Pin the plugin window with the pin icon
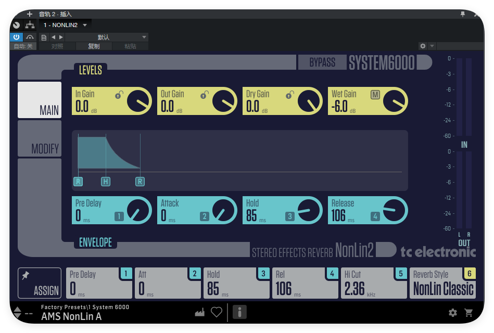 point(463,14)
